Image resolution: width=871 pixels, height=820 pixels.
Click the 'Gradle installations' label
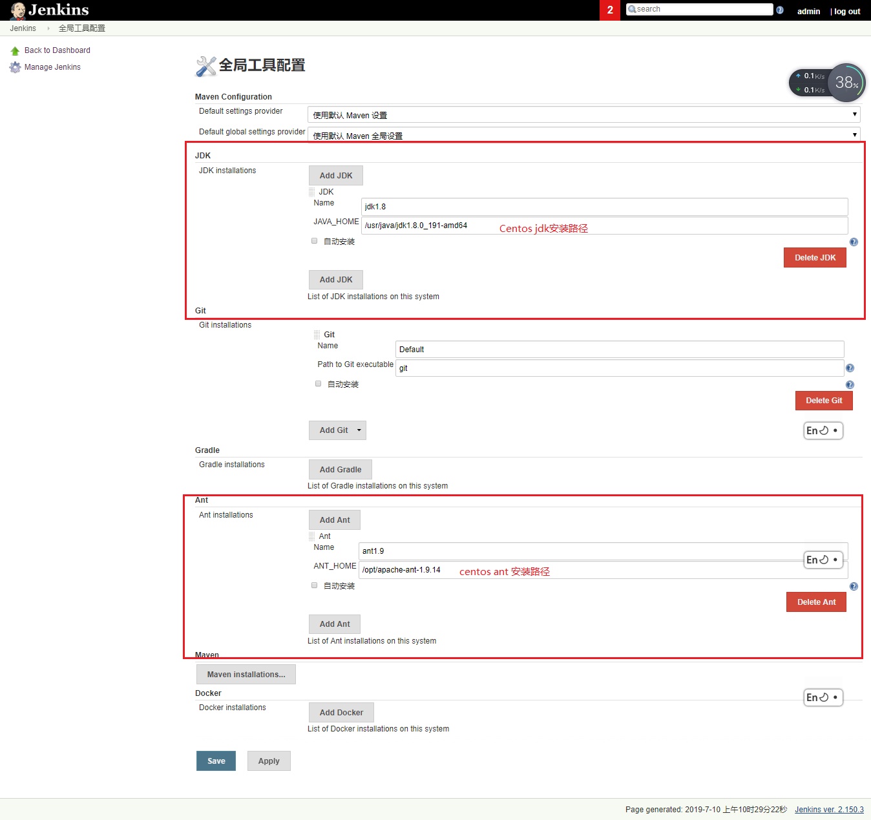(x=232, y=465)
